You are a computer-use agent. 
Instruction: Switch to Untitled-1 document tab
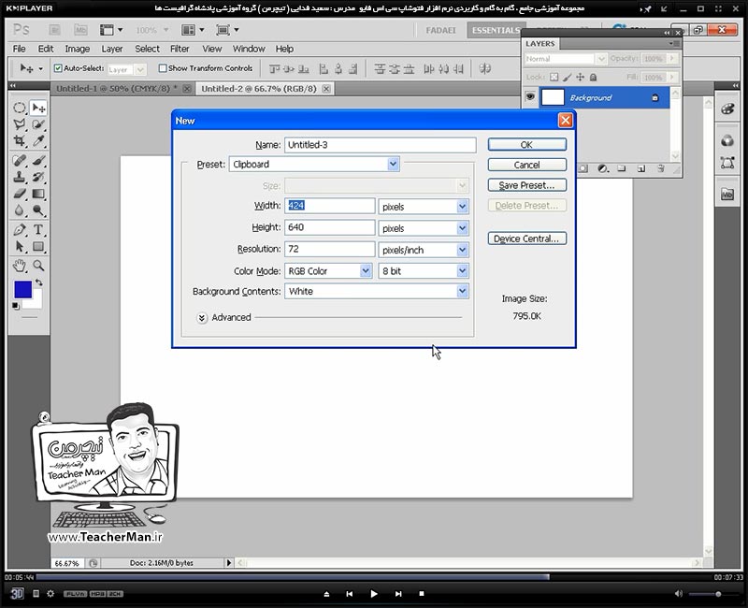click(x=117, y=88)
